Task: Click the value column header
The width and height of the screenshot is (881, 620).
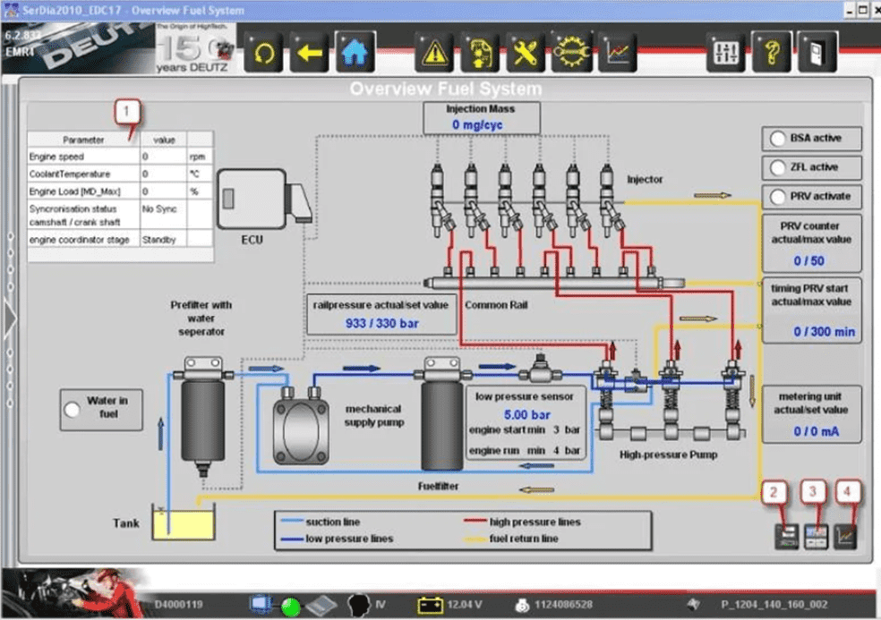Action: pos(164,140)
